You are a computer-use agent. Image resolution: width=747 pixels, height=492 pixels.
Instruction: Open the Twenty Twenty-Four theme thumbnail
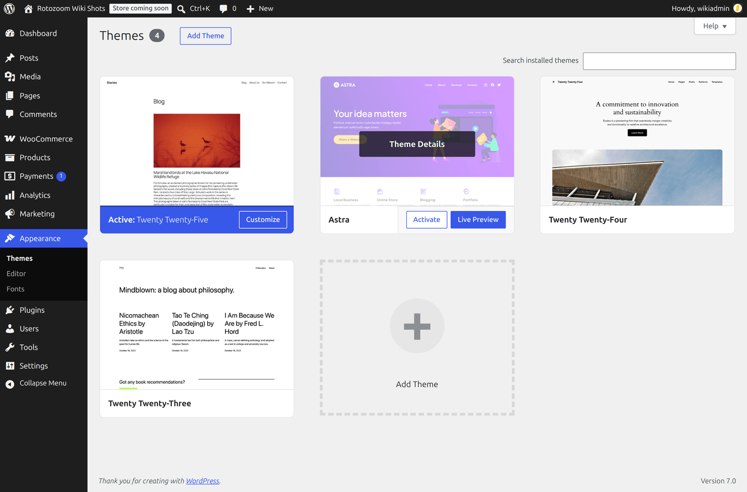(637, 141)
